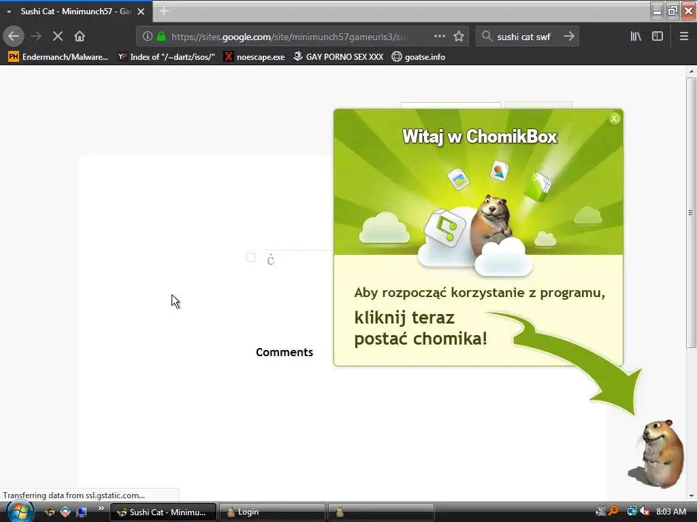Open the Endermanch/Malware bookmark
This screenshot has height=522, width=697.
click(59, 57)
